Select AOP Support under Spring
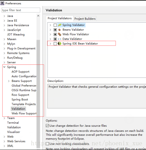 pos(21,72)
